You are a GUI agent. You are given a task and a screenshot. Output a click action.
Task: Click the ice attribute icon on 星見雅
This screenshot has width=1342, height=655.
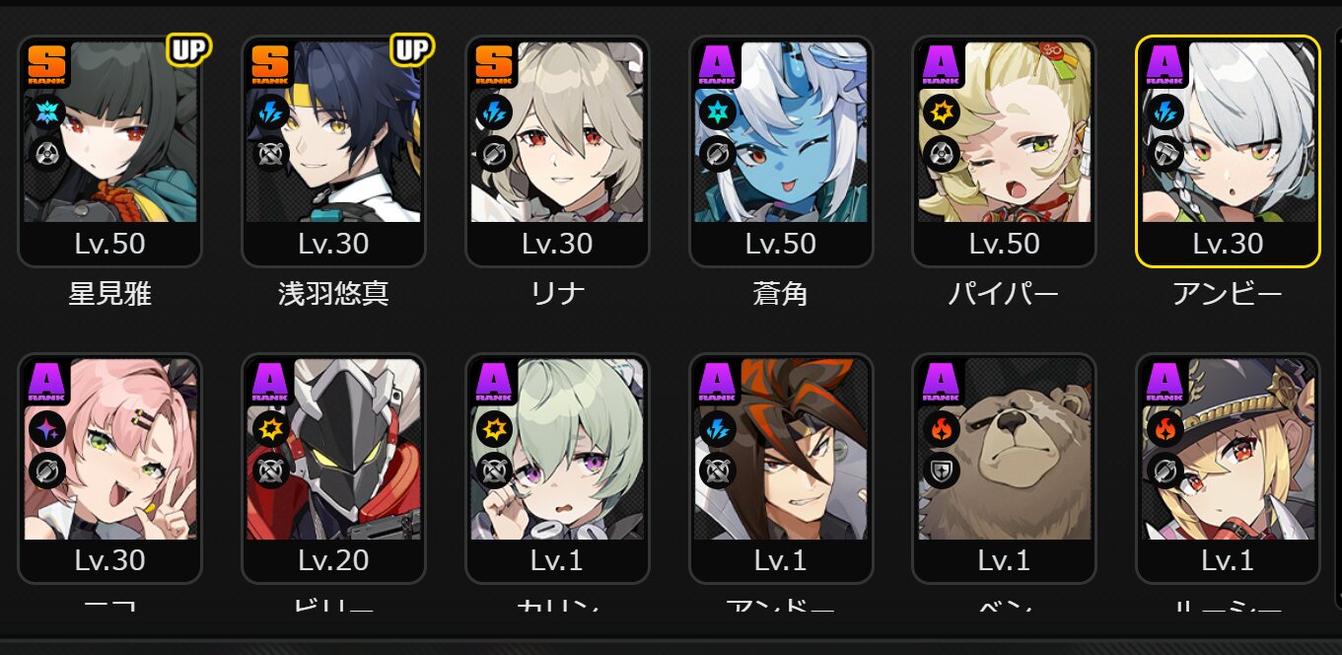(x=45, y=112)
